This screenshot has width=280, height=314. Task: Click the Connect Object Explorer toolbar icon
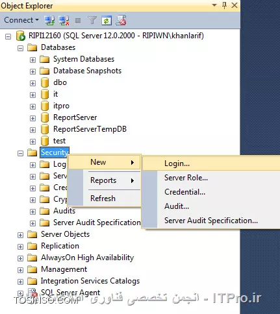coord(49,21)
